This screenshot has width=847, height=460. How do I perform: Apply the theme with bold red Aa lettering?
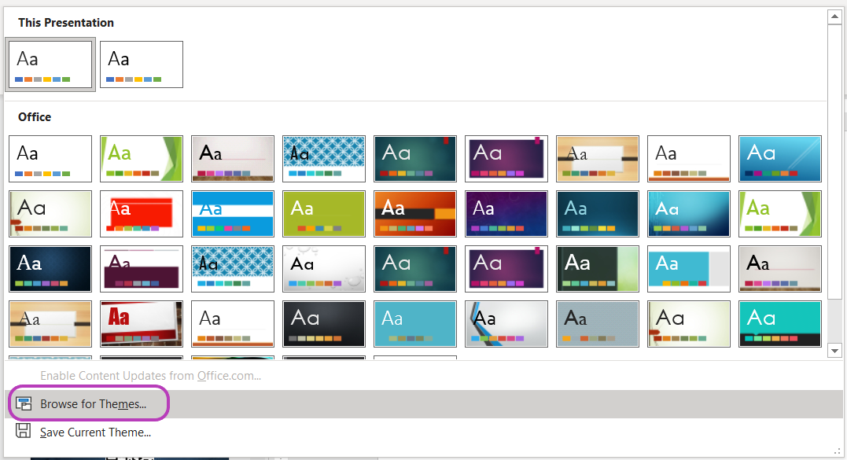click(142, 324)
